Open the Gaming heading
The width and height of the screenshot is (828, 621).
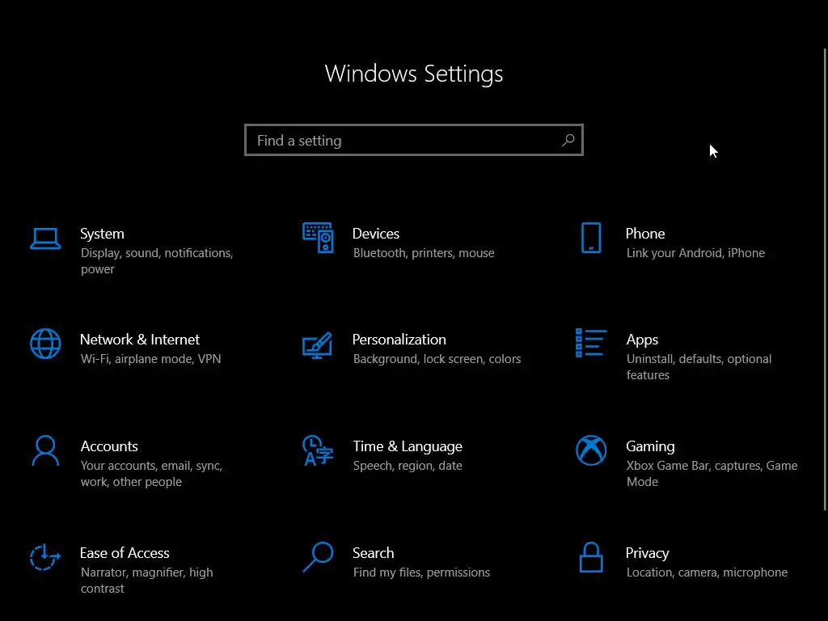(x=651, y=446)
